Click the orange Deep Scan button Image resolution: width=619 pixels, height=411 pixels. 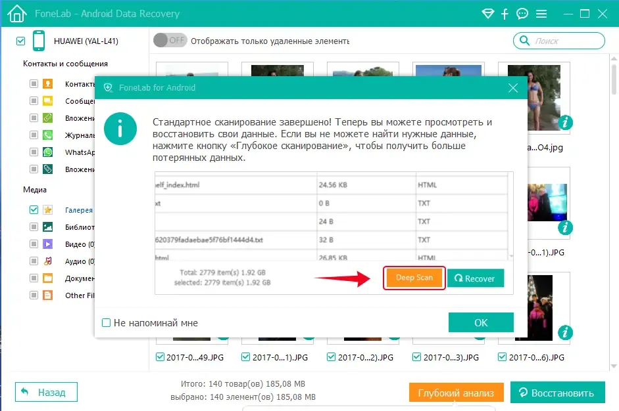click(414, 278)
